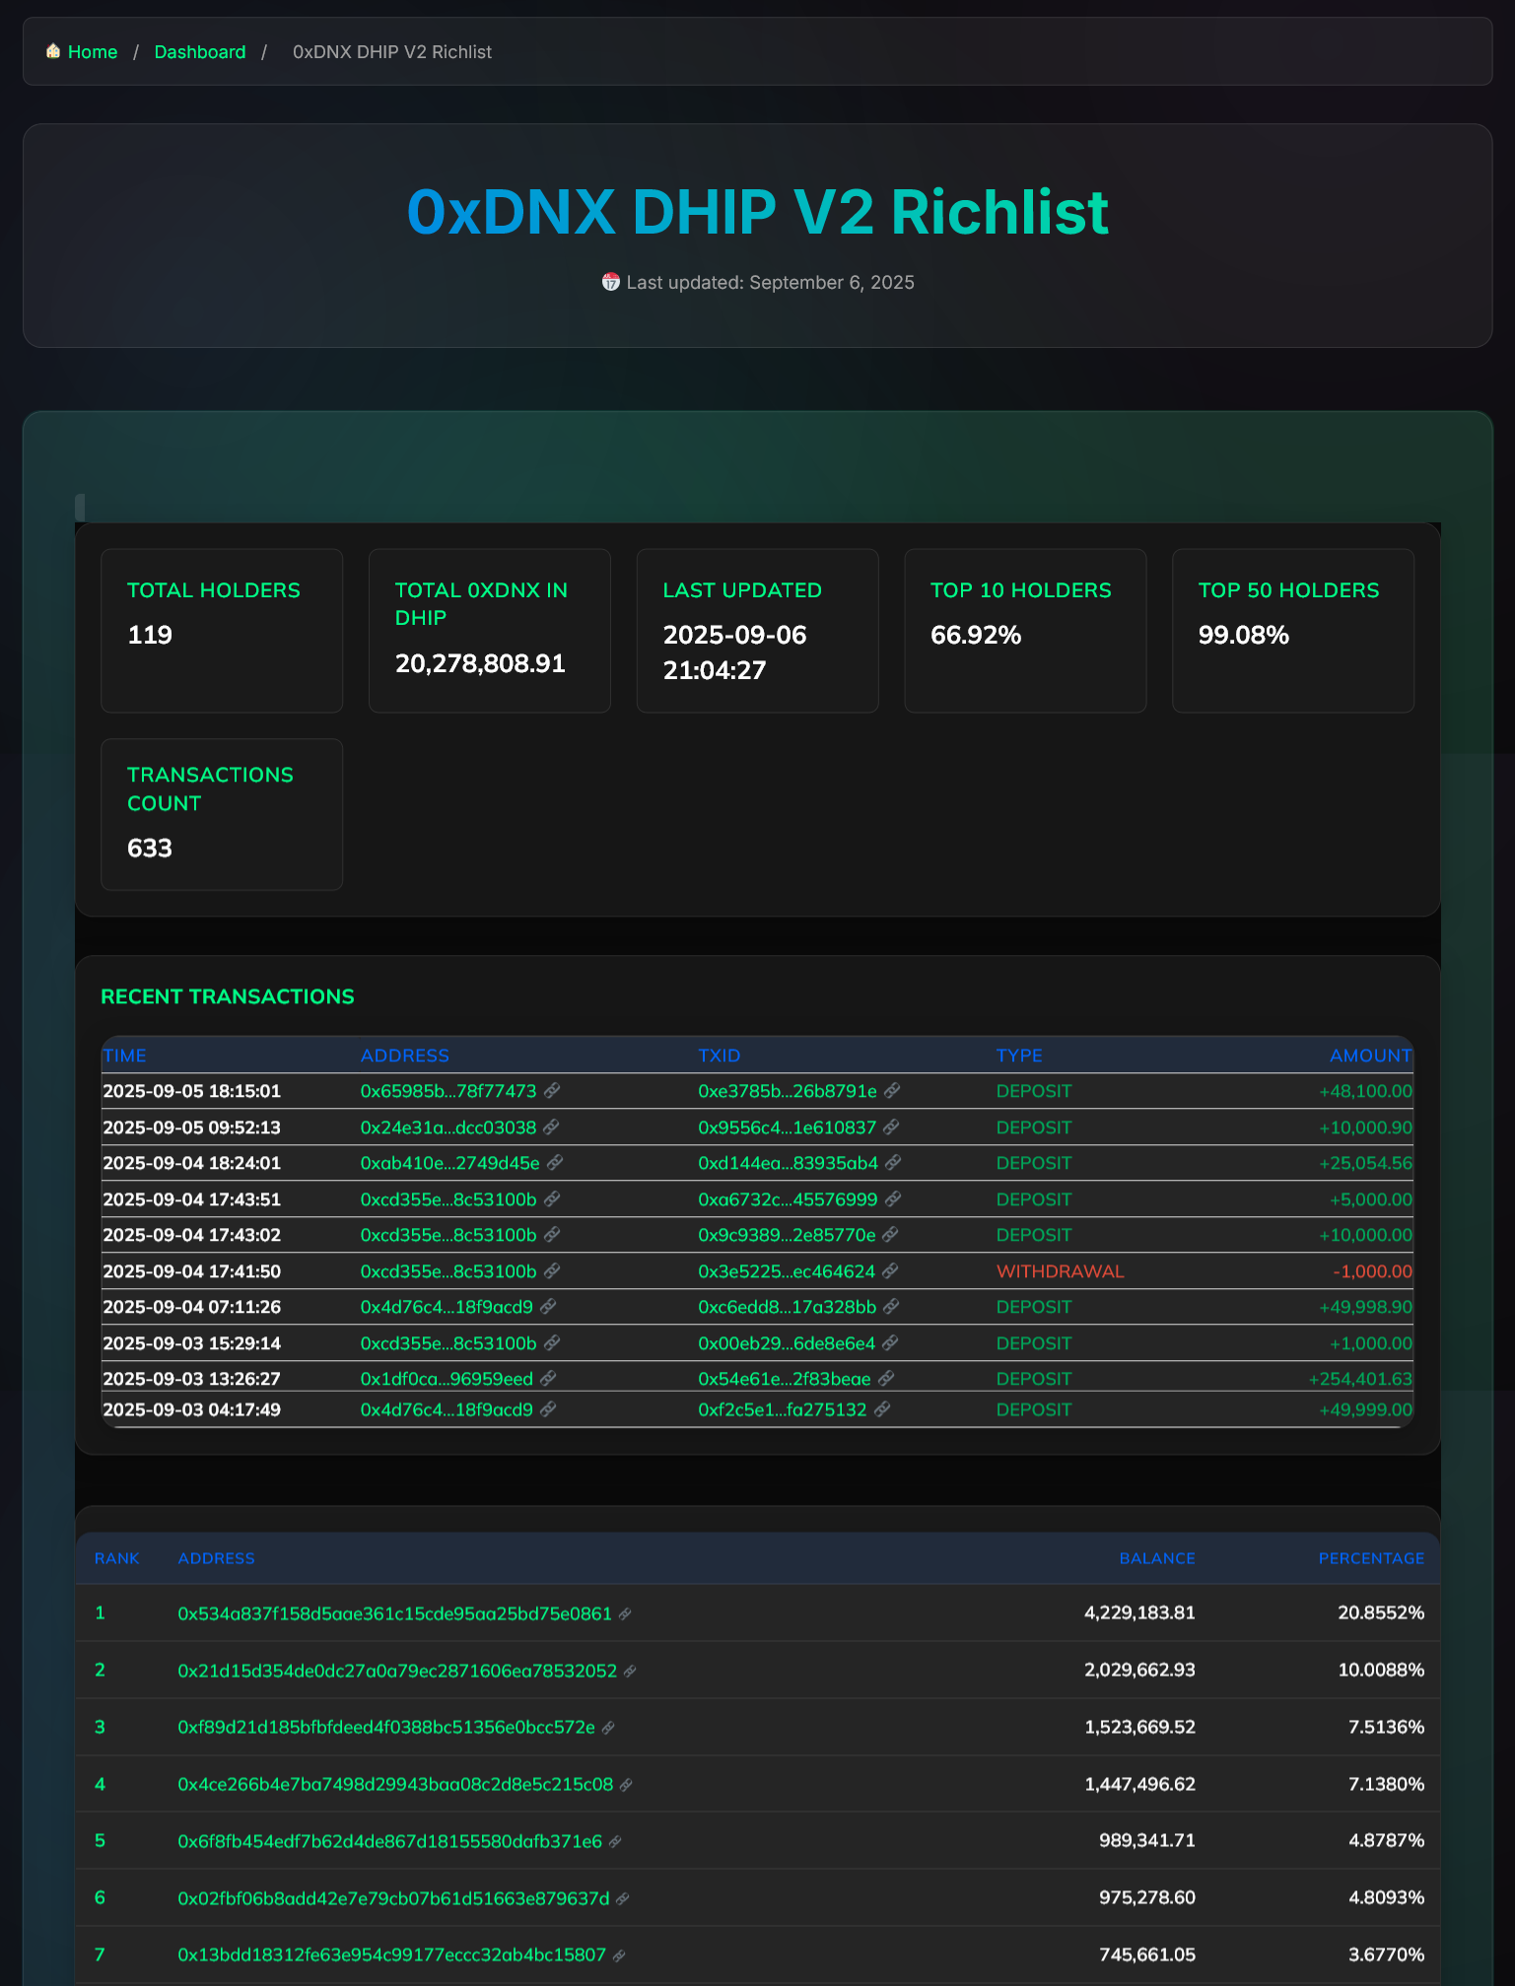Open link icon beside address 0xab410e...2749d45e
Screen dimensions: 1515x1986
[x=555, y=1163]
